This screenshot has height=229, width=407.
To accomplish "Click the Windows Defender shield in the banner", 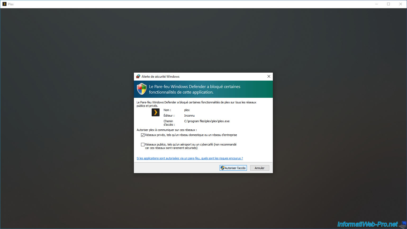I will [x=142, y=89].
